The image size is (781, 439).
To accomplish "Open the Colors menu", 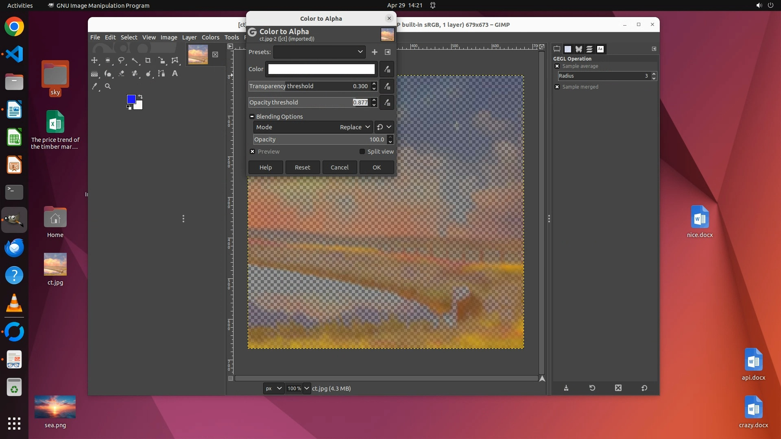I will pyautogui.click(x=210, y=37).
